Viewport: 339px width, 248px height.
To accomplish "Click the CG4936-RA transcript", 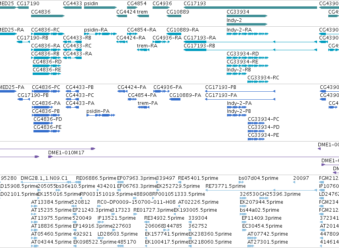I will coord(161,42).
